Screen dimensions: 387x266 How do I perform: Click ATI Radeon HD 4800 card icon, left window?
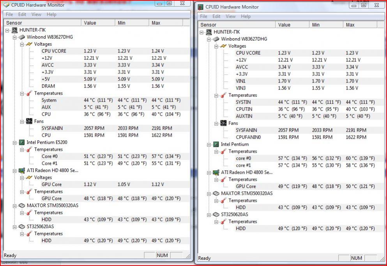point(22,170)
